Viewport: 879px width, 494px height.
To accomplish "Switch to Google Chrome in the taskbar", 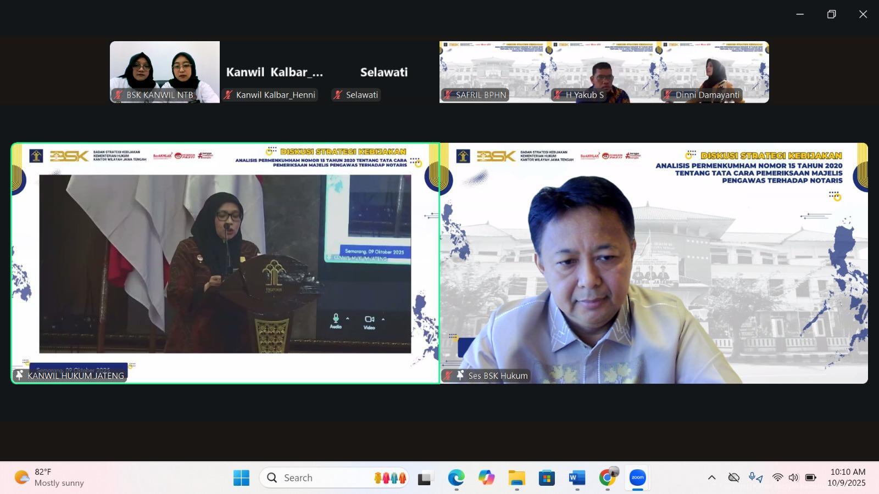I will tap(607, 478).
